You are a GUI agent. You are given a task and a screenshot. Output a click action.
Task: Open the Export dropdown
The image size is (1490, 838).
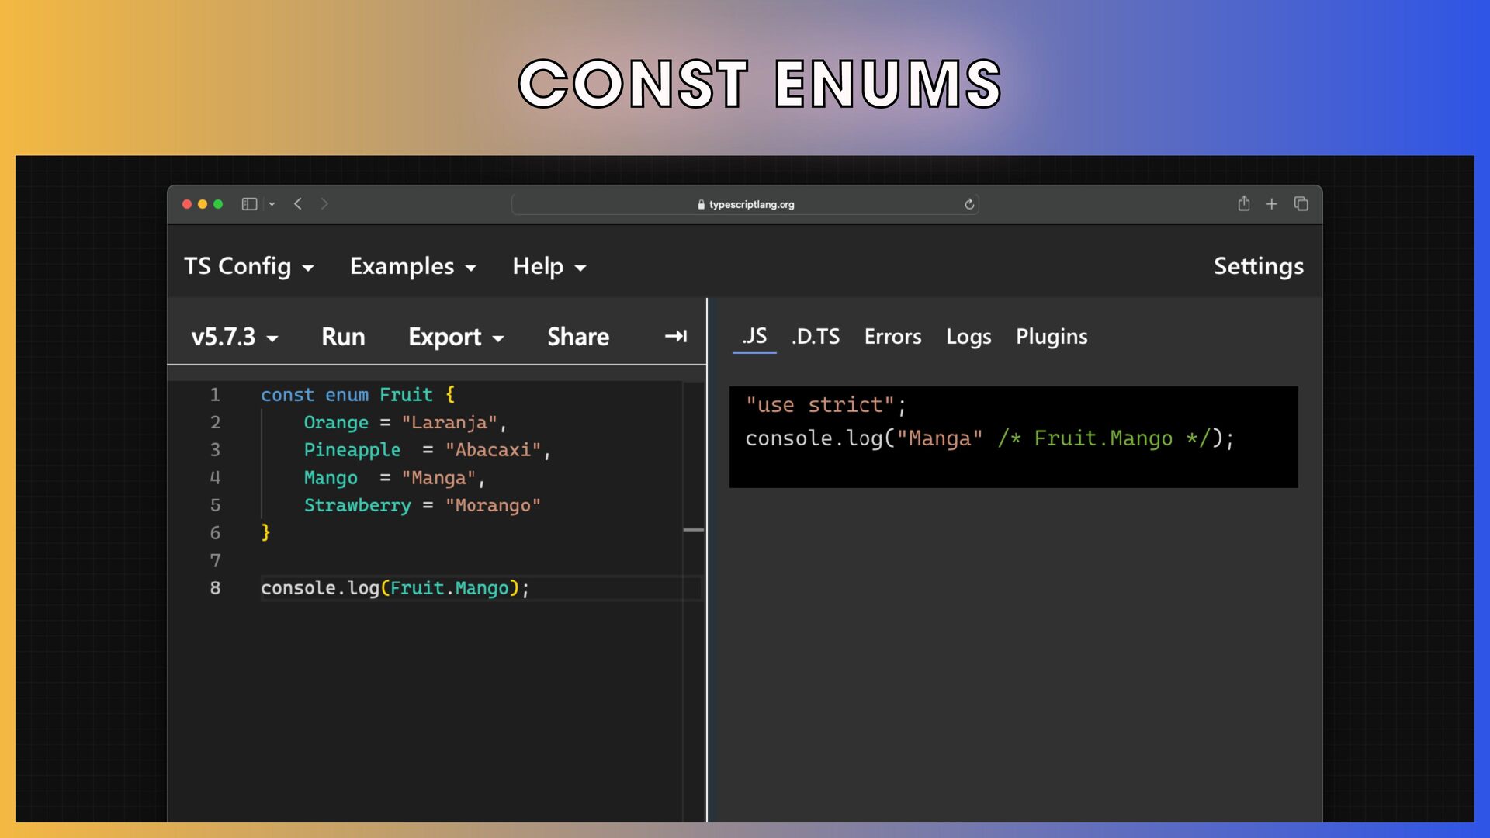coord(456,337)
